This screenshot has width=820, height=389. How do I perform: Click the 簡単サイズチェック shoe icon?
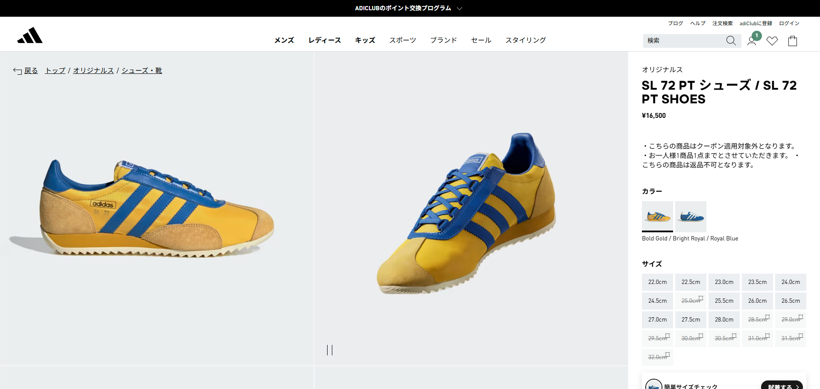pyautogui.click(x=653, y=384)
